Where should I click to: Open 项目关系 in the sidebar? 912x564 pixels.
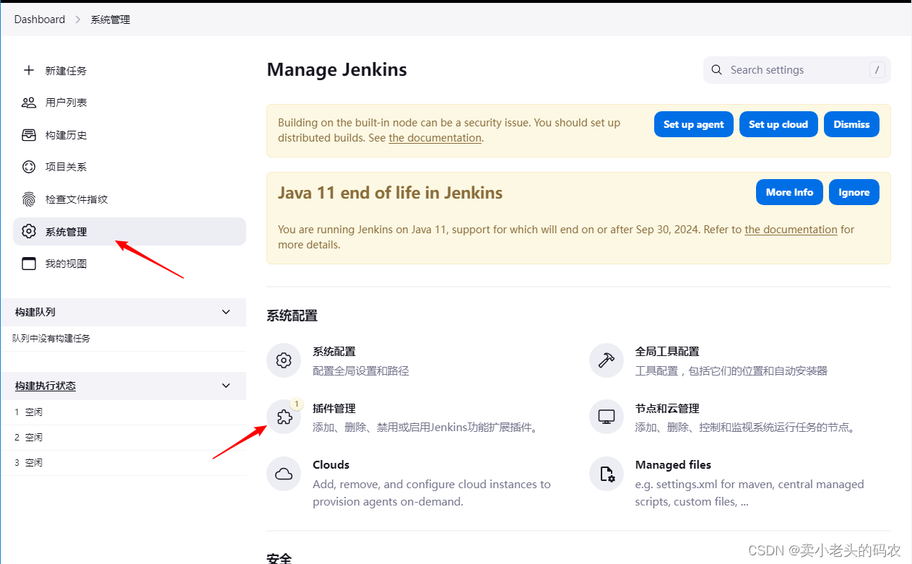(x=130, y=167)
